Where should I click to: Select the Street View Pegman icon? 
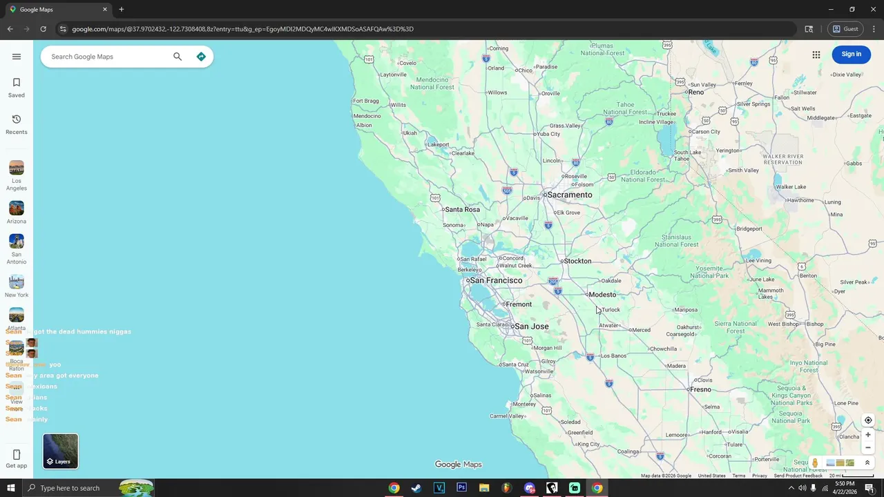tap(815, 463)
